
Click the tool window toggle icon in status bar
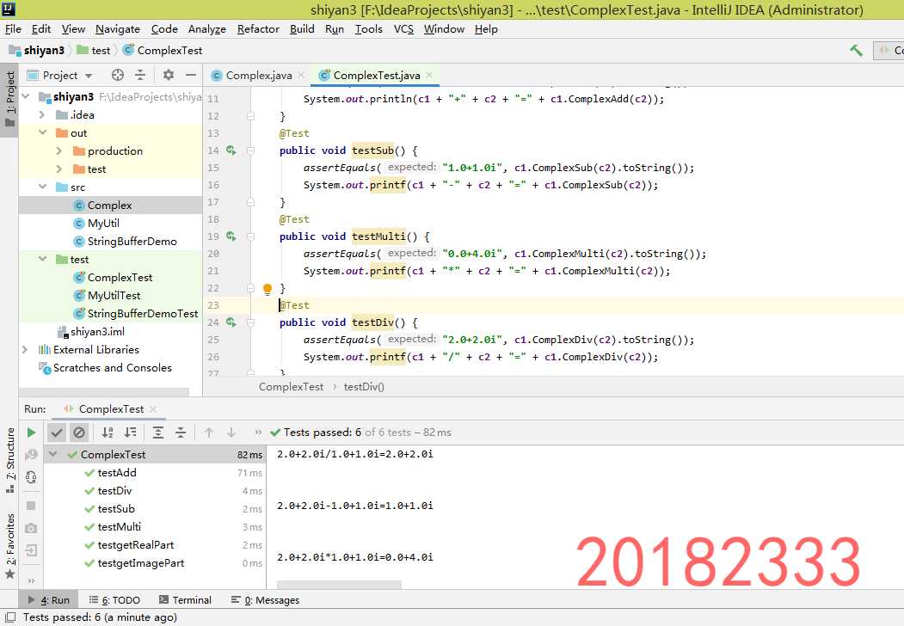click(x=9, y=617)
